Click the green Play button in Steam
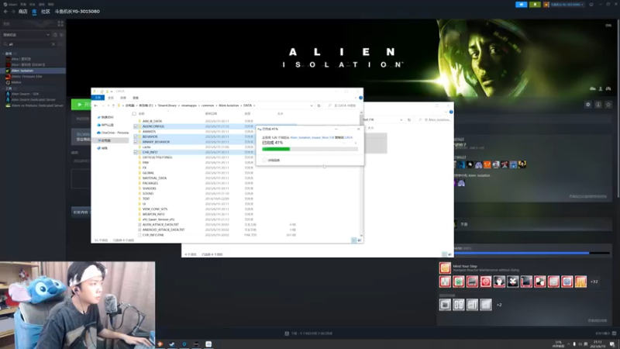Viewport: 620px width, 349px height. [81, 105]
